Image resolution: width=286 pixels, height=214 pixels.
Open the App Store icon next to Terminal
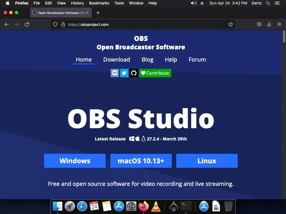[204, 206]
